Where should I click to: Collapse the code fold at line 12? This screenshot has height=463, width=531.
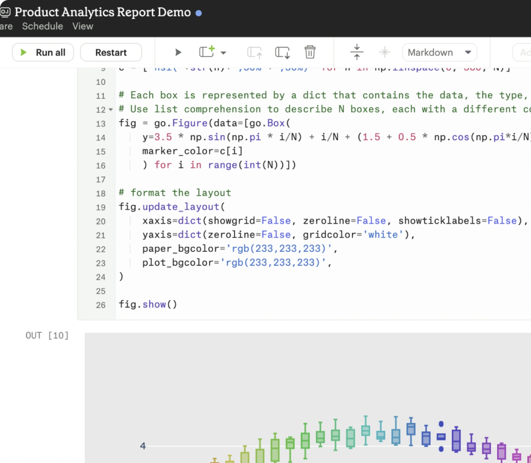click(x=111, y=110)
